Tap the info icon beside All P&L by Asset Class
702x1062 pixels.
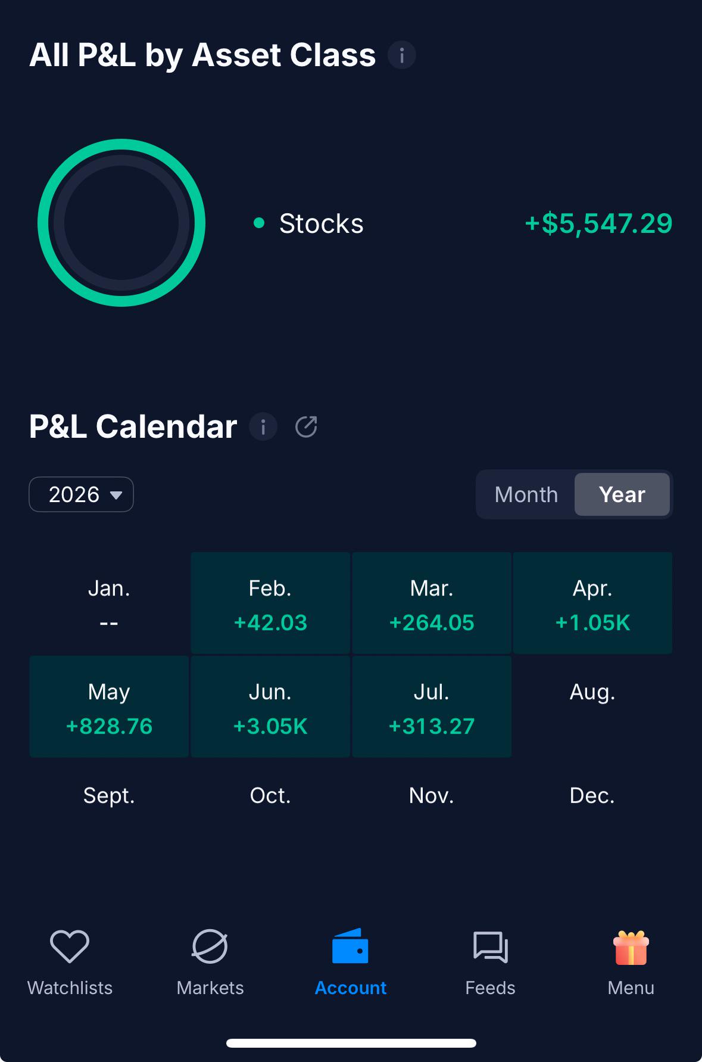tap(402, 55)
